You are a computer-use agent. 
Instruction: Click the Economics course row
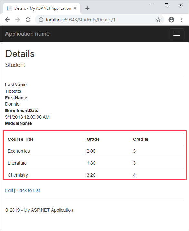click(95, 151)
